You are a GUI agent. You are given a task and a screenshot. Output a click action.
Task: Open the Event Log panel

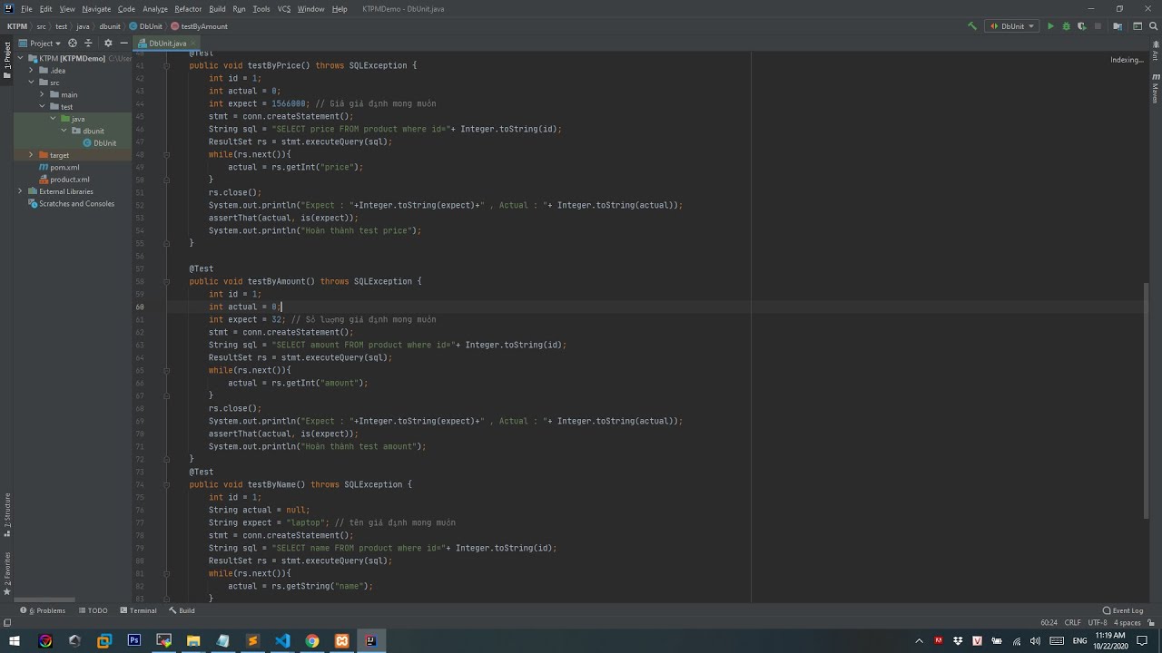1123,610
